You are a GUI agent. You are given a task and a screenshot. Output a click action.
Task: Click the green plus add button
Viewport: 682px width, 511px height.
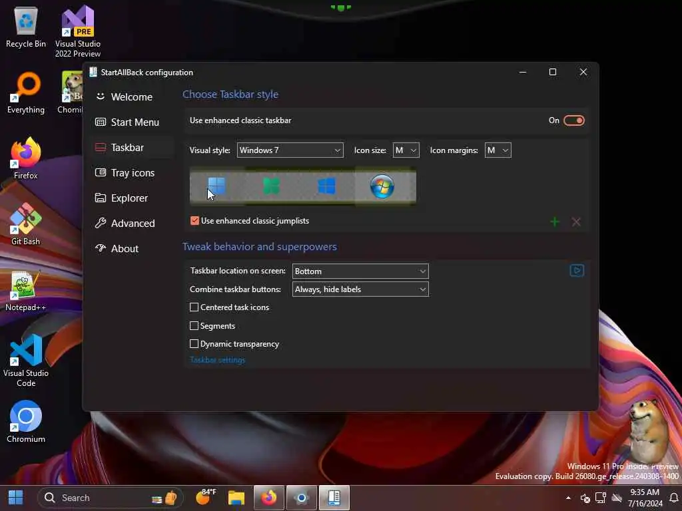click(x=555, y=222)
